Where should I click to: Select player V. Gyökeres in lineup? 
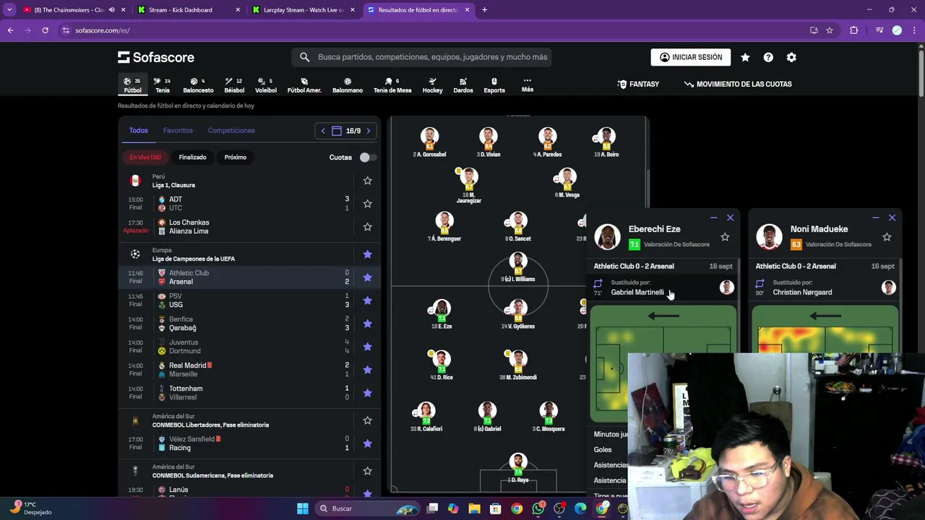(517, 314)
